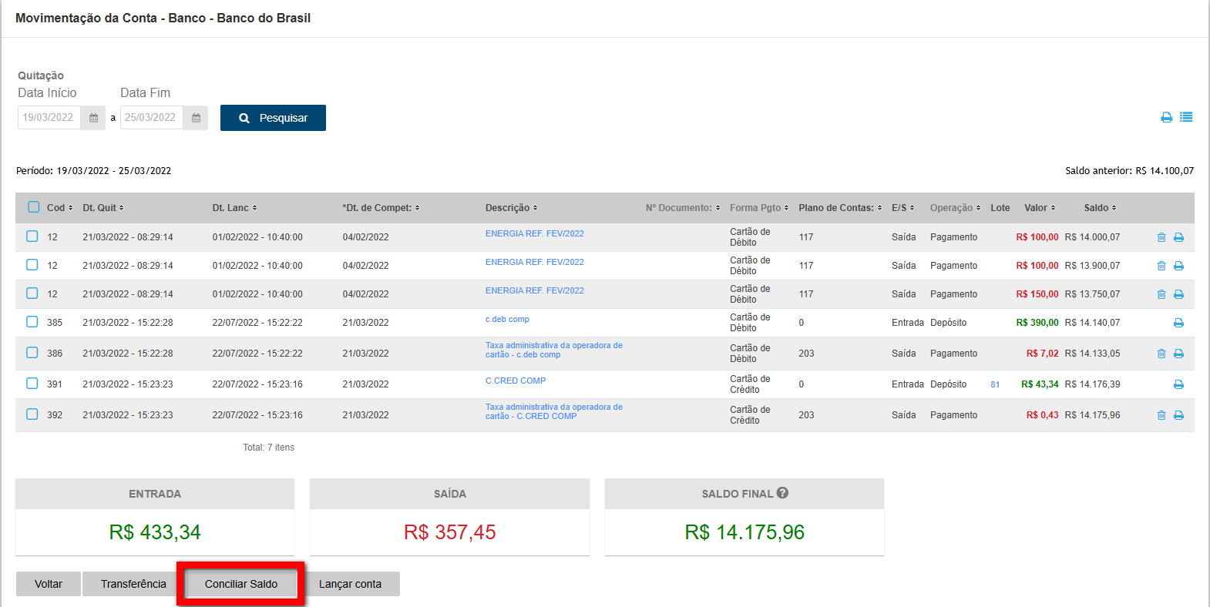Sort by Descrição column header
This screenshot has width=1210, height=607.
click(x=511, y=208)
